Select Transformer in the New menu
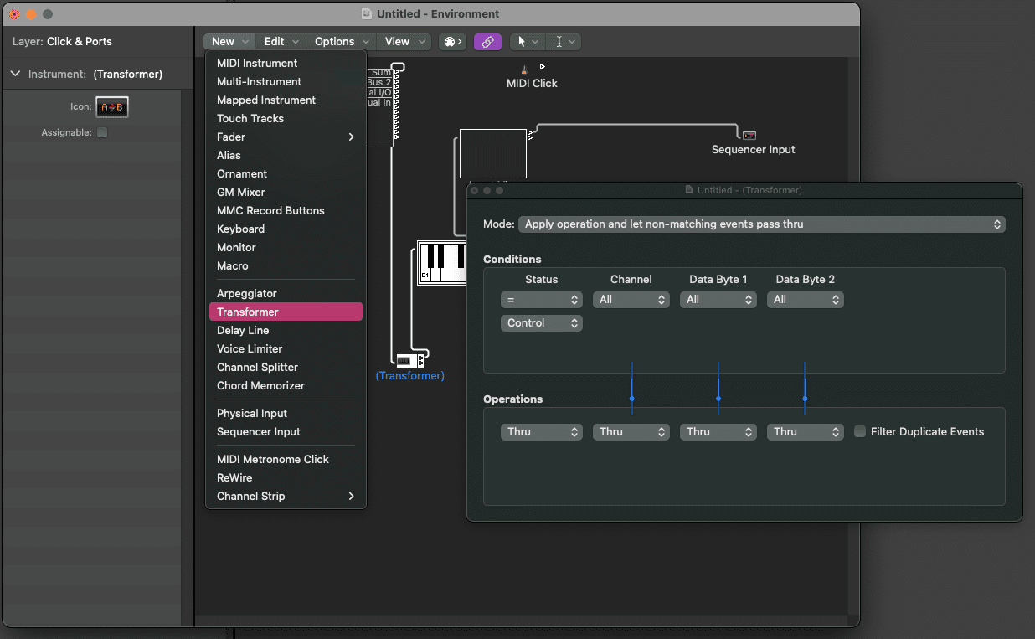The image size is (1035, 639). 286,312
